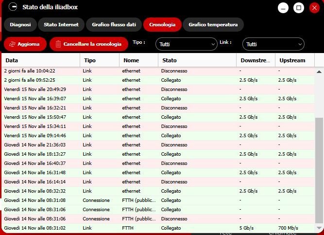Screen dimensions: 324x235
Task: Select row 'Giovedì 14 Nov alle 08:31:08'
Action: [158, 200]
